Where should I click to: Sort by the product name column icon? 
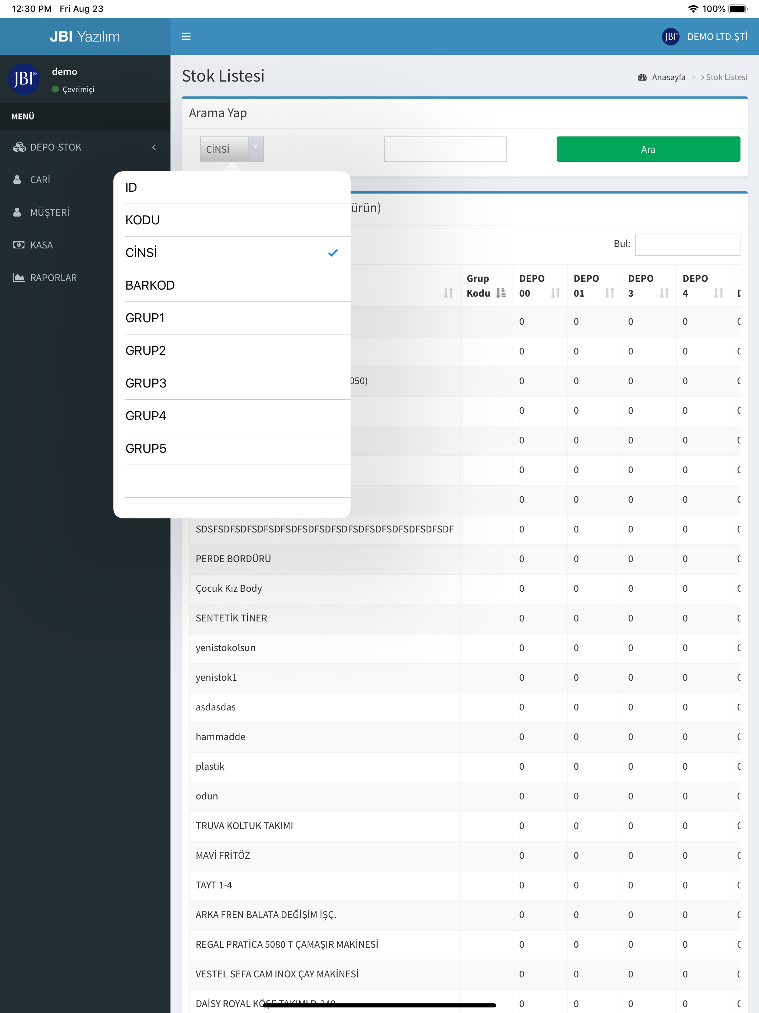(x=448, y=293)
